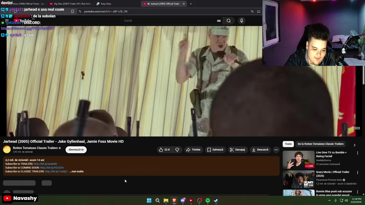Open Scary Movie Official Trailer thumbnail
365x205 pixels.
pyautogui.click(x=299, y=179)
